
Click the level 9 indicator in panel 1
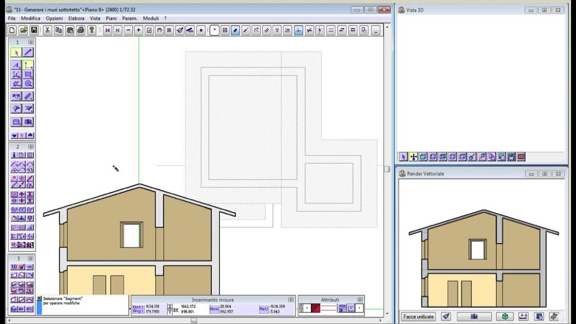coord(22,135)
